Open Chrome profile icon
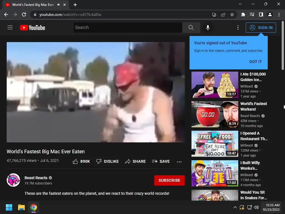This screenshot has height=214, width=285. (270, 14)
